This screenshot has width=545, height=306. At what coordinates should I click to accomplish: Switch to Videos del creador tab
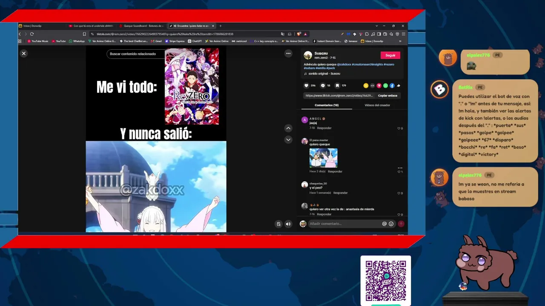[x=377, y=105]
